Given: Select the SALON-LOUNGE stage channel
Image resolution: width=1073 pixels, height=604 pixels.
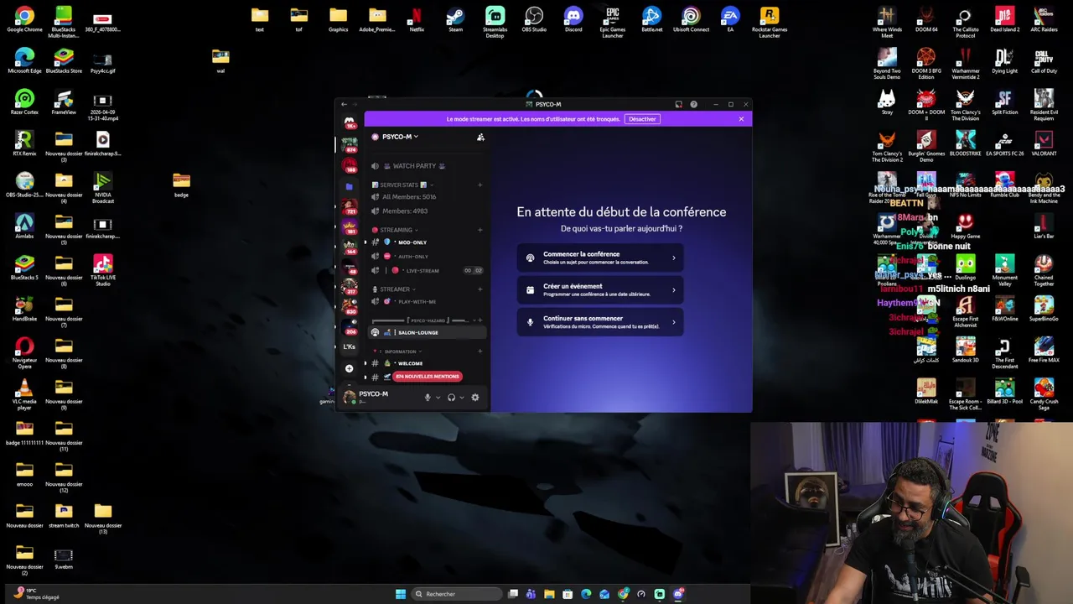Looking at the screenshot, I should coord(427,333).
